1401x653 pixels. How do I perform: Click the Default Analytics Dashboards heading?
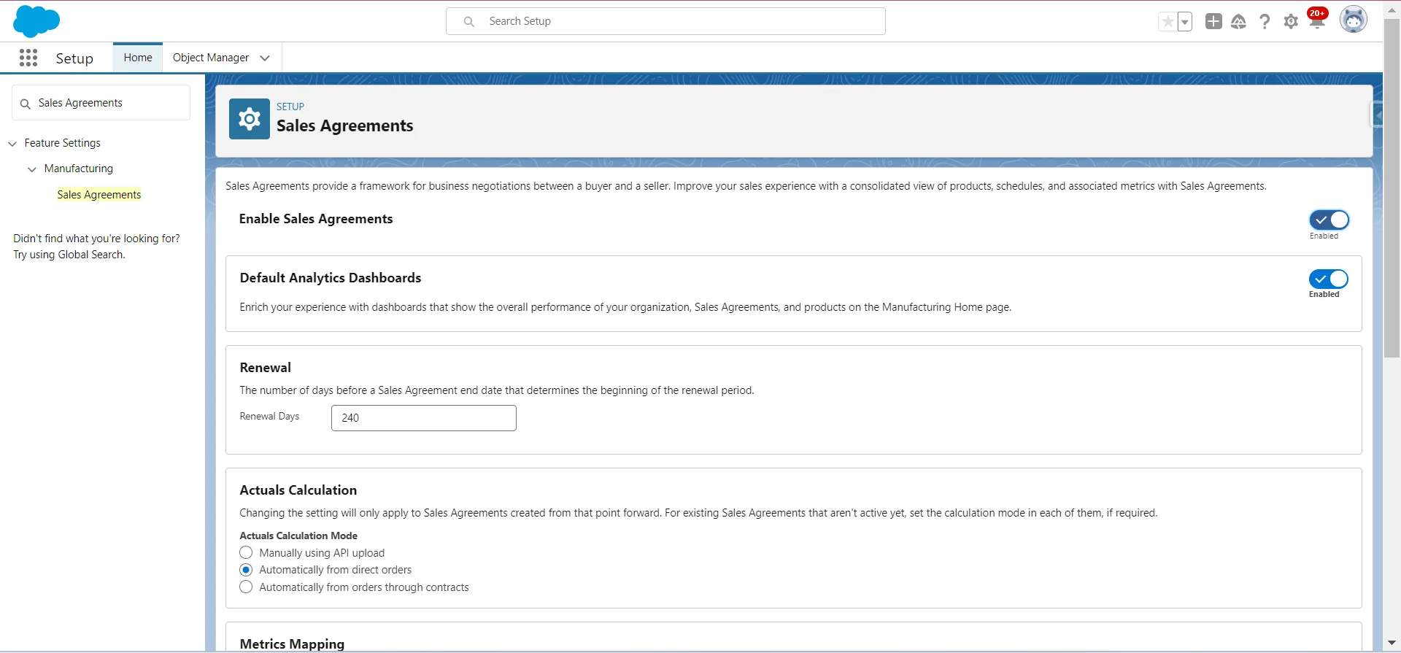[331, 278]
